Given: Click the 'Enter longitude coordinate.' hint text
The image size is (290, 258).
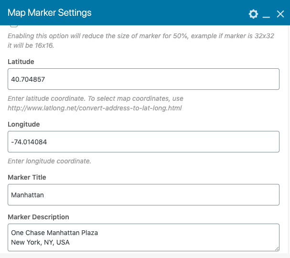Looking at the screenshot, I should tap(49, 161).
